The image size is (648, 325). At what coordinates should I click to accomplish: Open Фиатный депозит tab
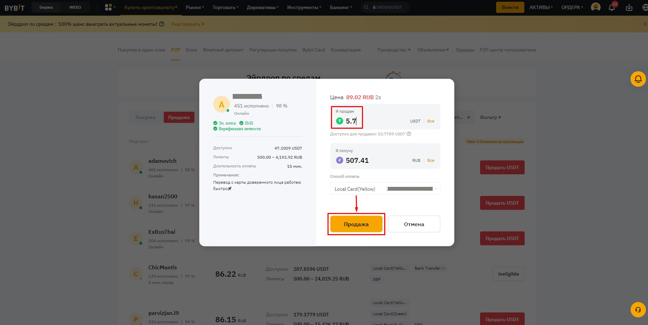(x=223, y=50)
